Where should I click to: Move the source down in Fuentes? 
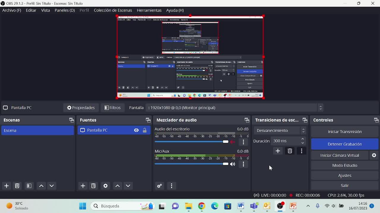128,186
